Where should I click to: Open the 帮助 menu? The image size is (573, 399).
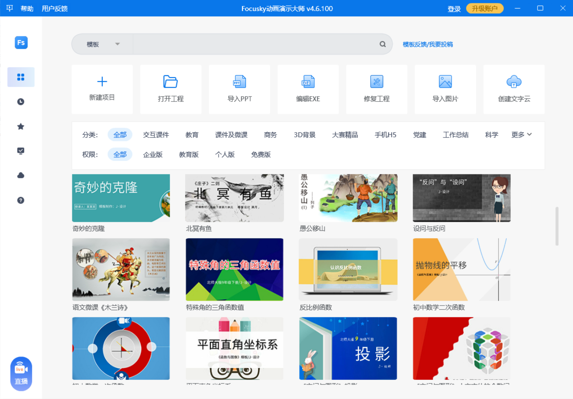point(27,9)
